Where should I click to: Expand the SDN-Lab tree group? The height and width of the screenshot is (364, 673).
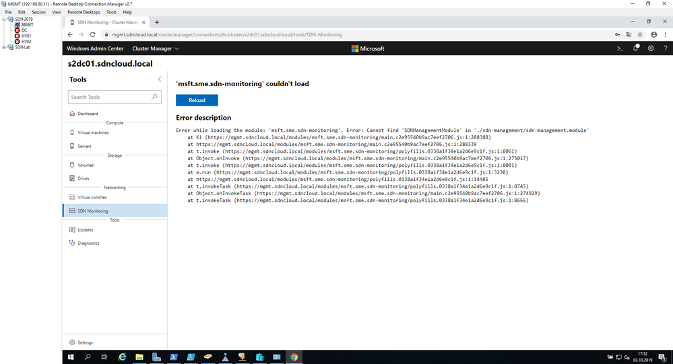point(4,47)
